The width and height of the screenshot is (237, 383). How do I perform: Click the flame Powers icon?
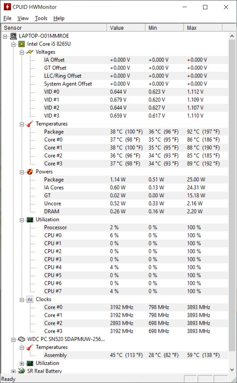pos(30,172)
